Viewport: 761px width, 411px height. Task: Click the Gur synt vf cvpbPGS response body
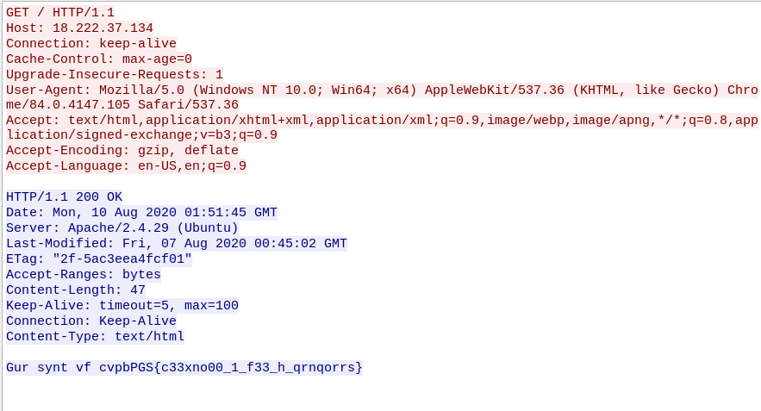[184, 367]
